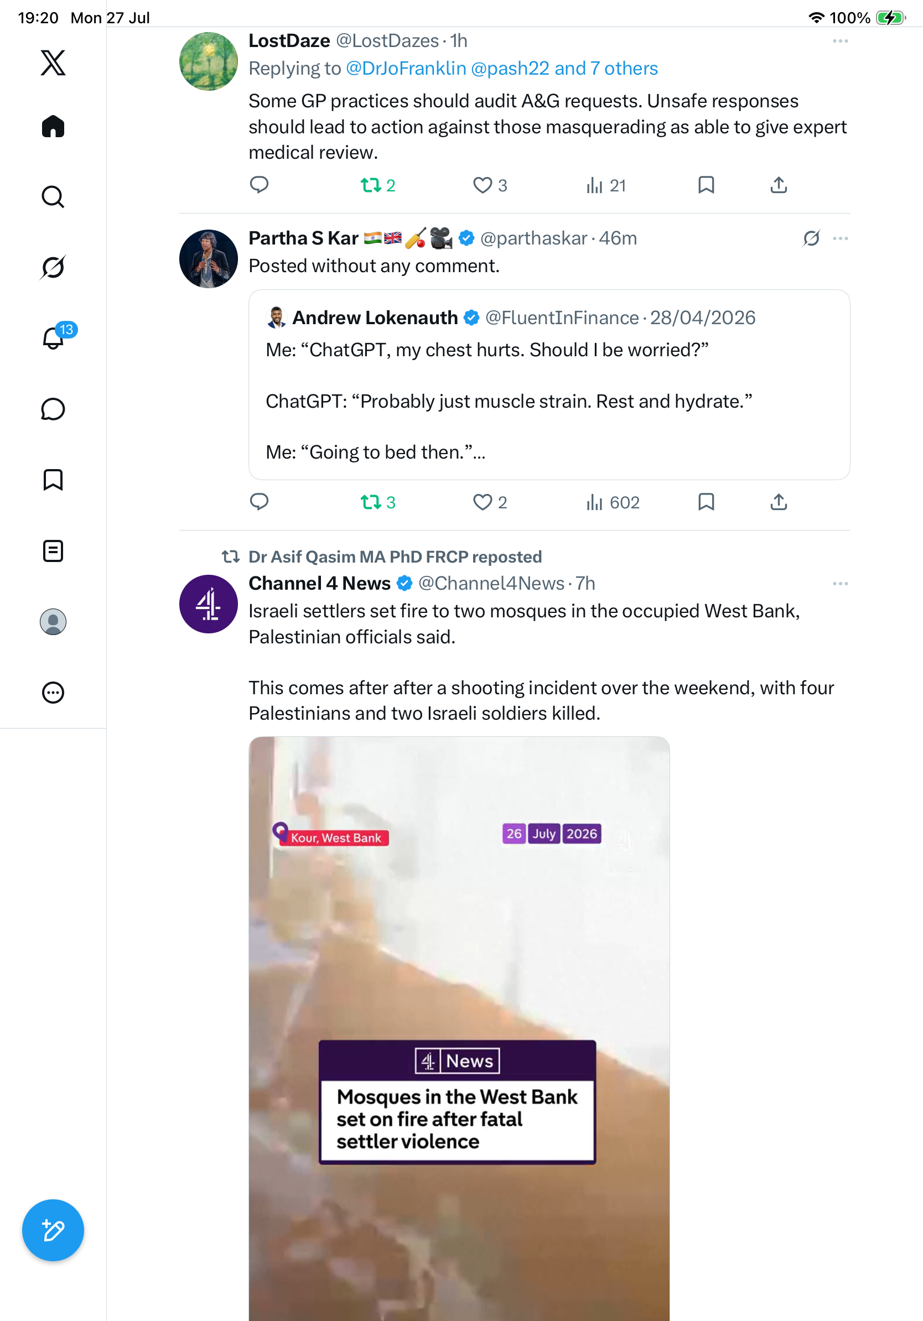
Task: Open the Lists icon in sidebar
Action: coord(53,550)
